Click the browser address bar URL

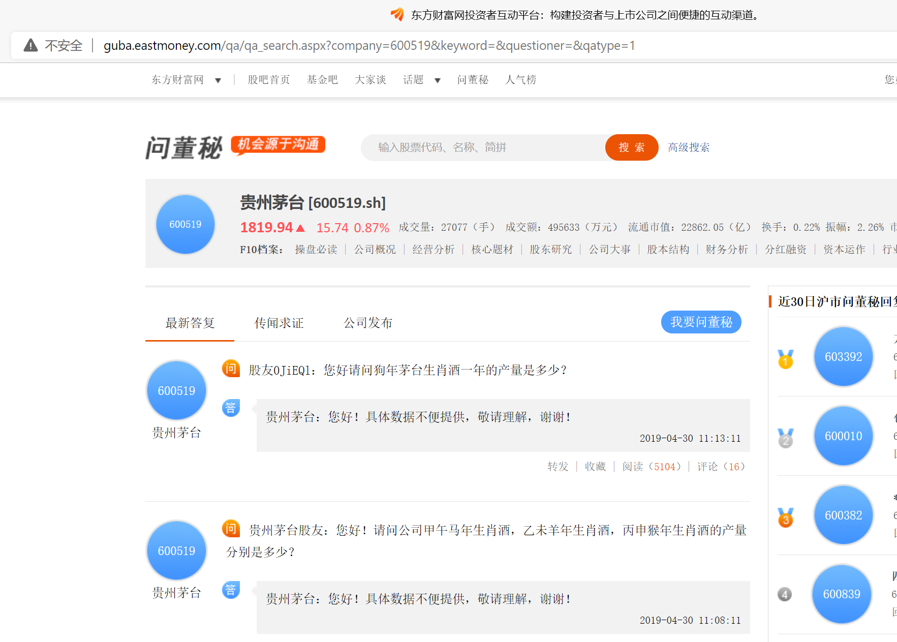click(x=369, y=46)
